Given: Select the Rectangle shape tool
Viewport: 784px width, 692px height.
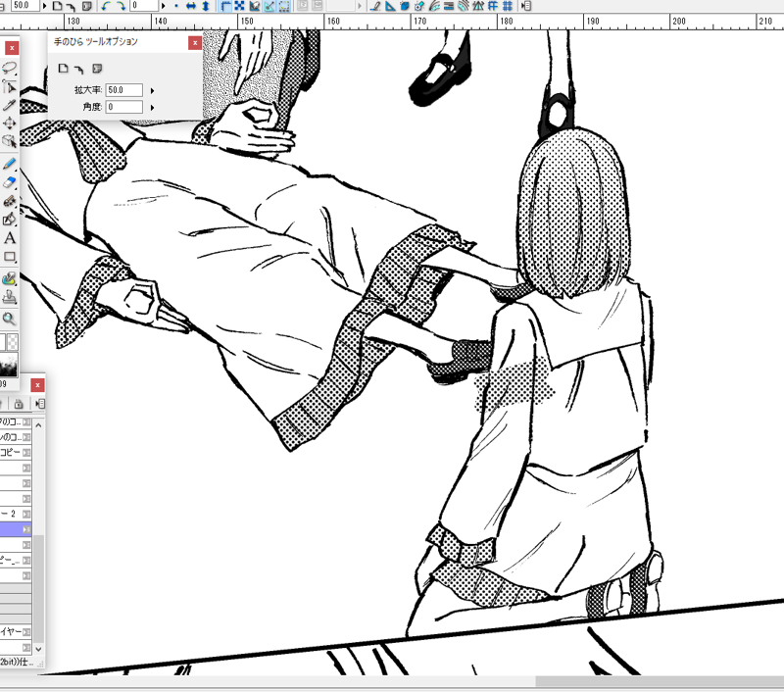Looking at the screenshot, I should click(x=9, y=257).
